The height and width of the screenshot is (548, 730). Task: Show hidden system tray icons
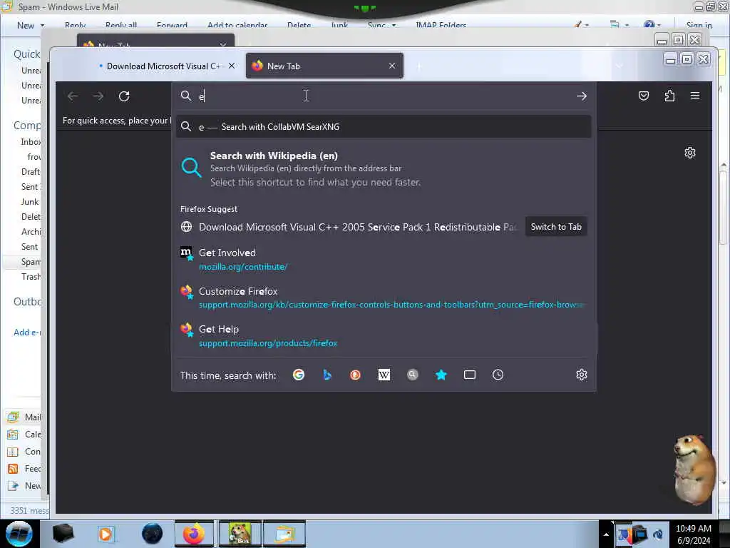pyautogui.click(x=606, y=534)
